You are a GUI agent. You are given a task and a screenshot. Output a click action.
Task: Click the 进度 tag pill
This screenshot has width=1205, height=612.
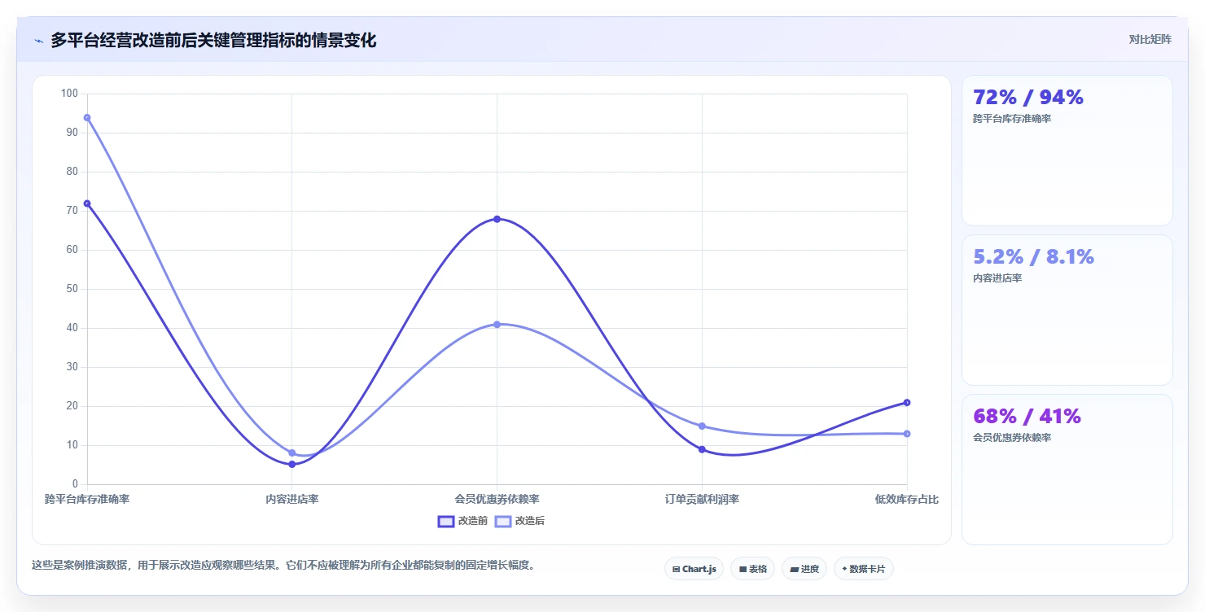804,569
